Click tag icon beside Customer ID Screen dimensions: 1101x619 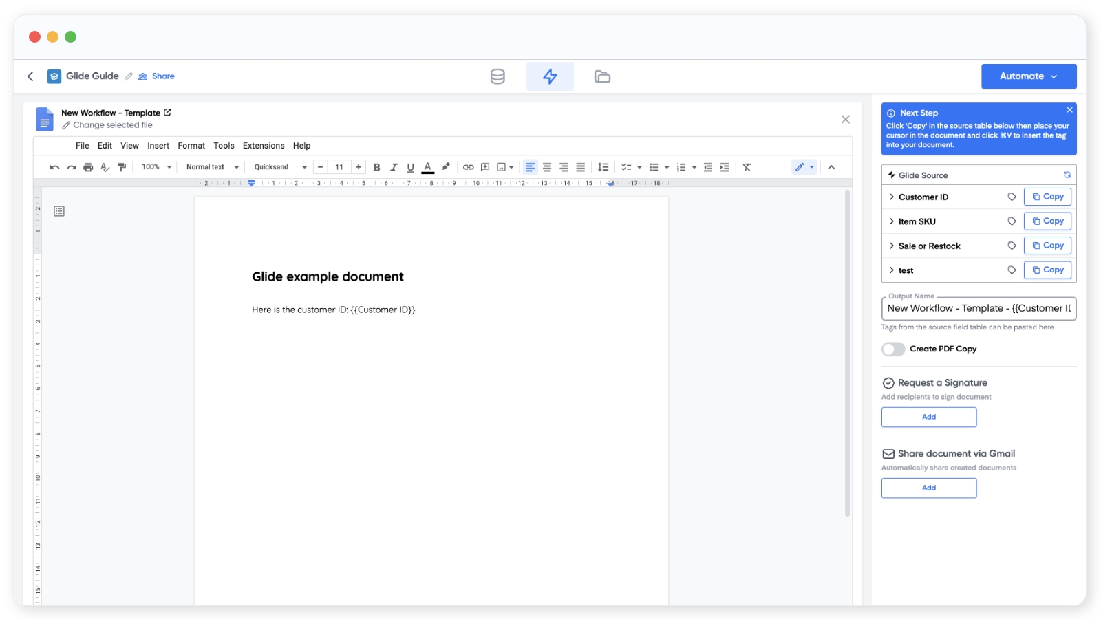pos(1012,197)
